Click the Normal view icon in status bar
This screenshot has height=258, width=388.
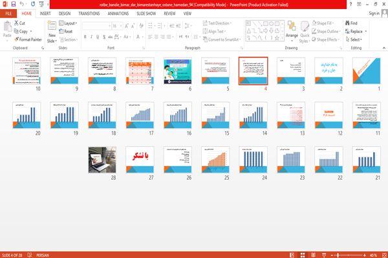tap(292, 255)
